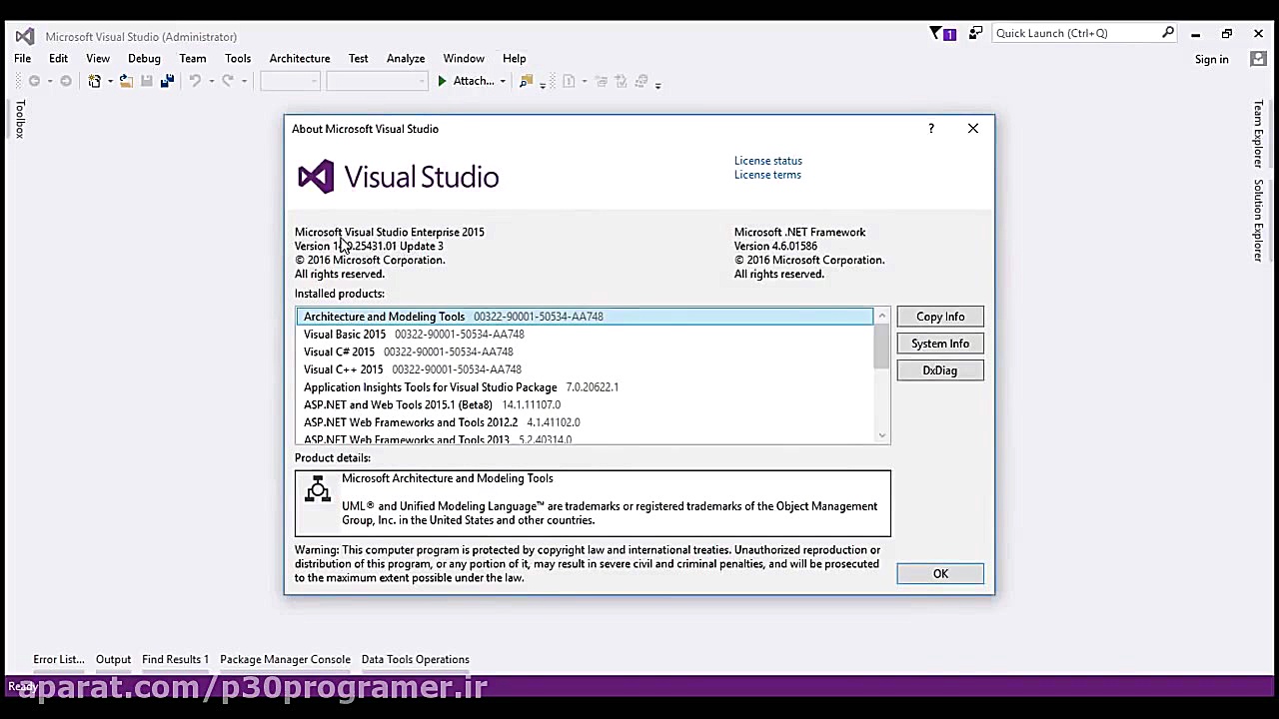Image resolution: width=1279 pixels, height=719 pixels.
Task: Open the Team Explorer side tab
Action: click(x=1258, y=134)
